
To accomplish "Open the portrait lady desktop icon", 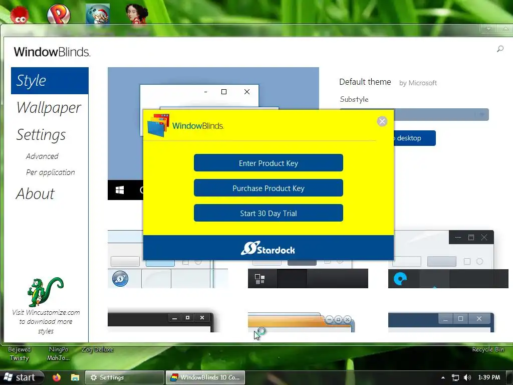I will coord(137,14).
